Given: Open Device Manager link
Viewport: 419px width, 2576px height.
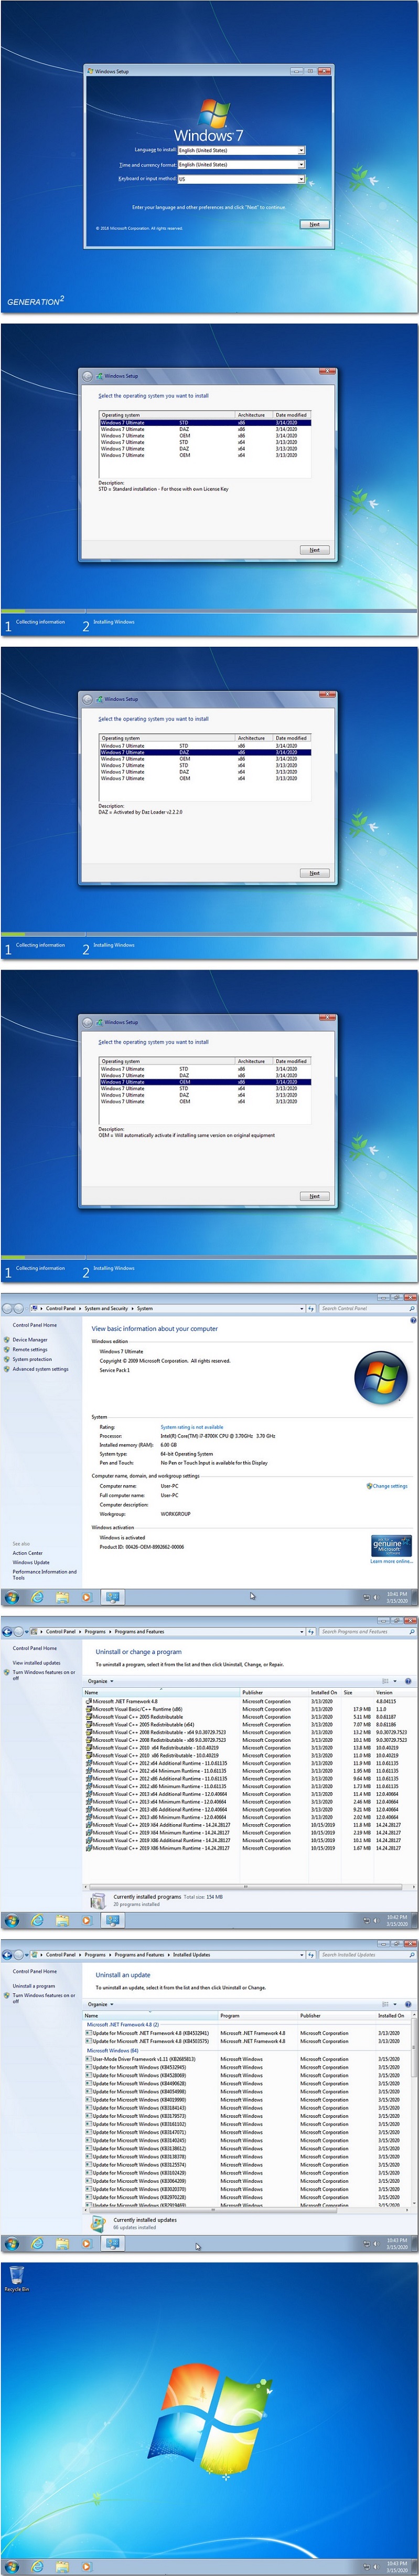Looking at the screenshot, I should pyautogui.click(x=30, y=1339).
